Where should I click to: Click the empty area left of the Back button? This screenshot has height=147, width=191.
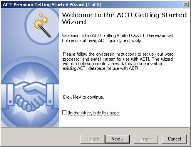(41, 139)
